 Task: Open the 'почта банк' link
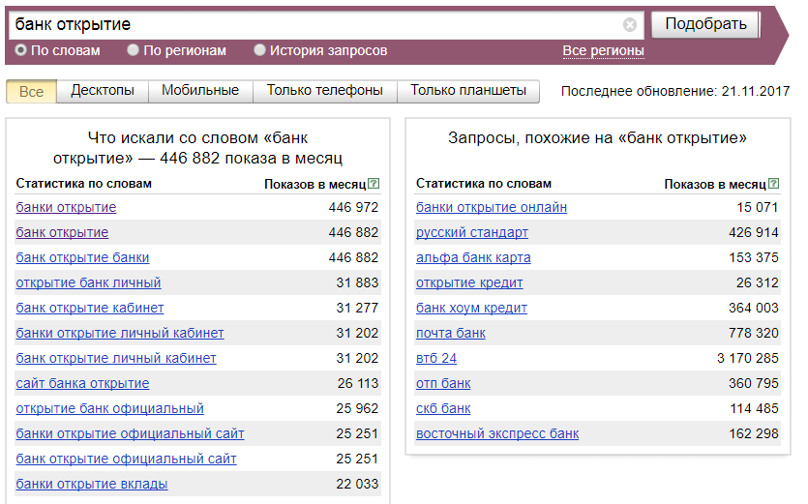(x=450, y=334)
